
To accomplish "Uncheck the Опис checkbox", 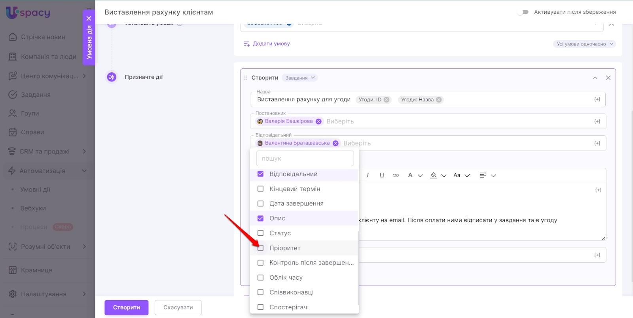I will 260,218.
